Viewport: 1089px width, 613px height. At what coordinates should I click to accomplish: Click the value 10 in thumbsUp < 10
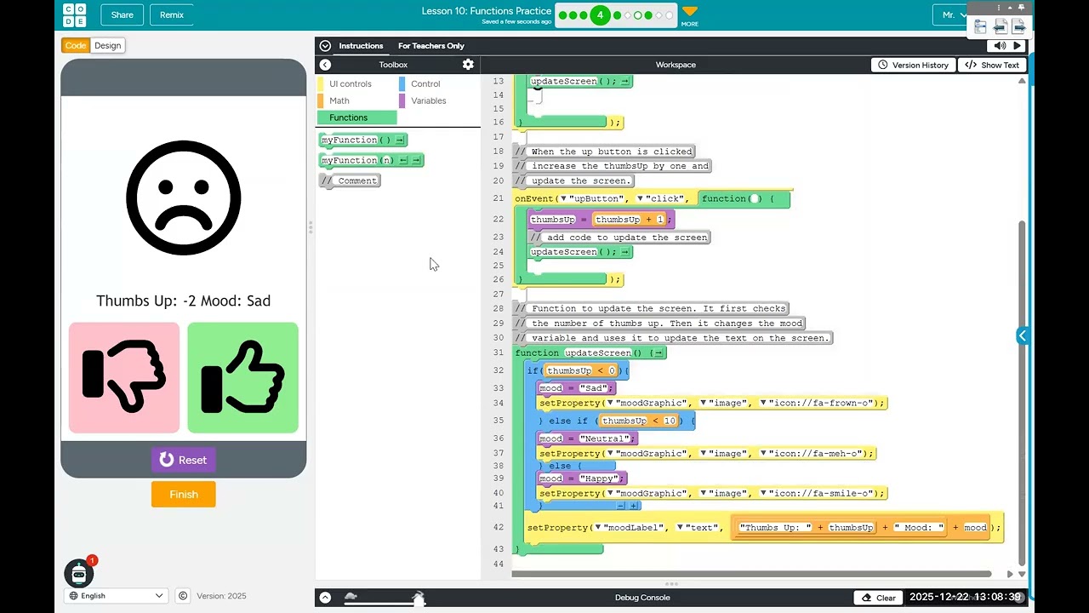click(x=670, y=421)
